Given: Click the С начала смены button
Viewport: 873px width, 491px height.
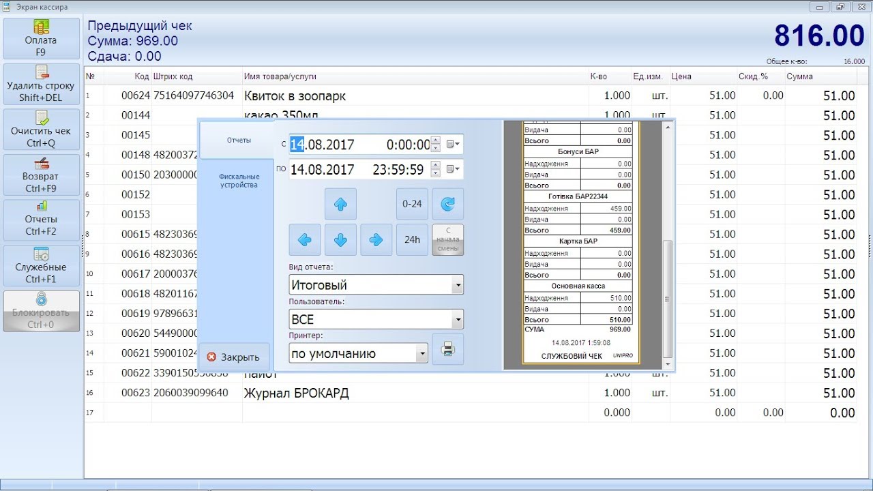Looking at the screenshot, I should [x=447, y=239].
